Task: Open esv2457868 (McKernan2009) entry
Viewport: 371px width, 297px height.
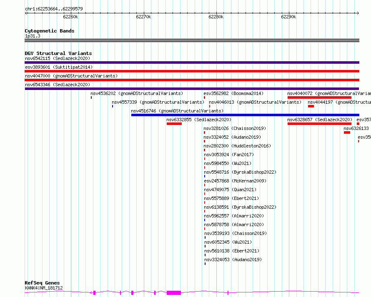Action: click(x=235, y=181)
